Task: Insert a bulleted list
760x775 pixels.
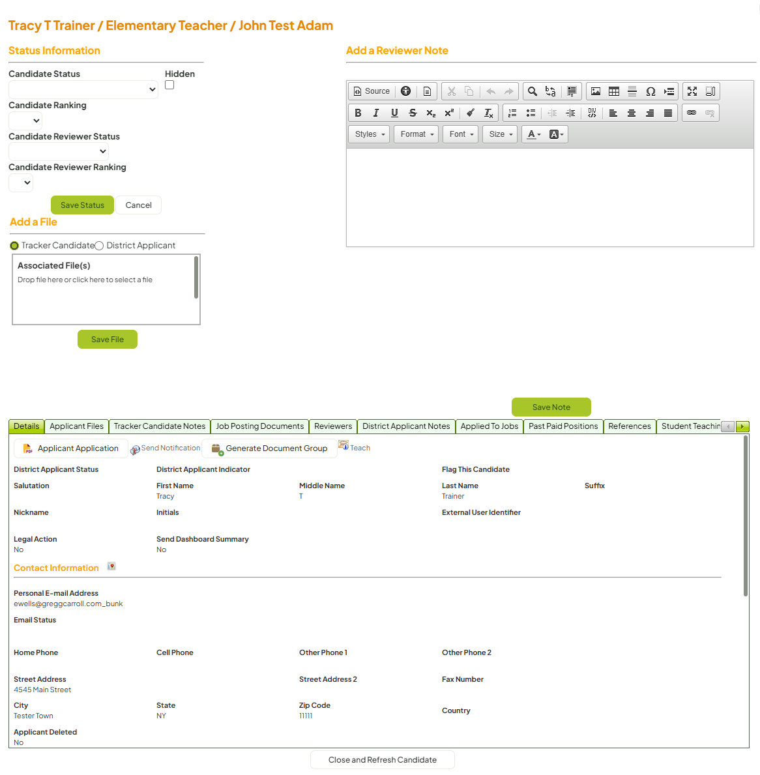Action: point(531,113)
